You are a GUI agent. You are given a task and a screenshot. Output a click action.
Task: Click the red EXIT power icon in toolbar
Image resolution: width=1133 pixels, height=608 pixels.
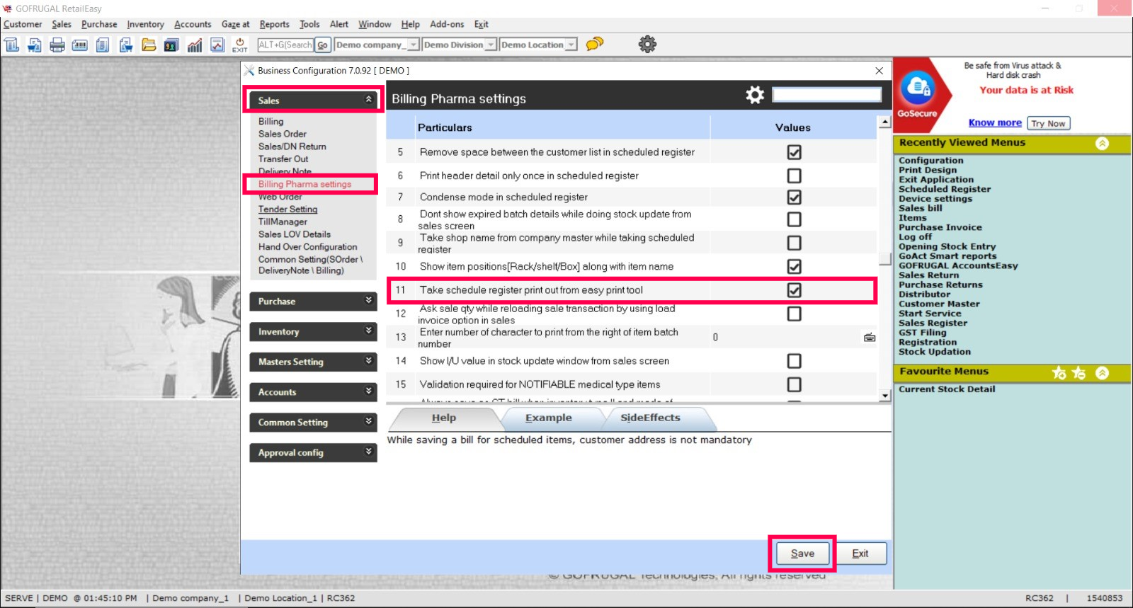(x=240, y=45)
